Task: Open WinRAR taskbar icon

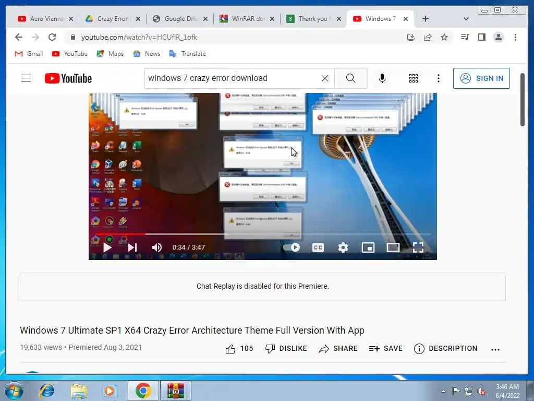Action: pyautogui.click(x=176, y=391)
